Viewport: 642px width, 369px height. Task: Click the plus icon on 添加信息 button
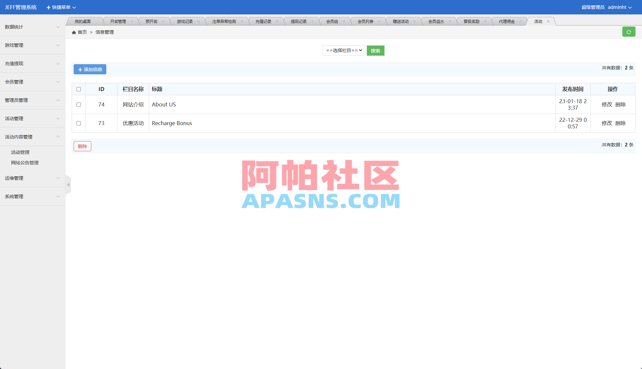[x=80, y=69]
